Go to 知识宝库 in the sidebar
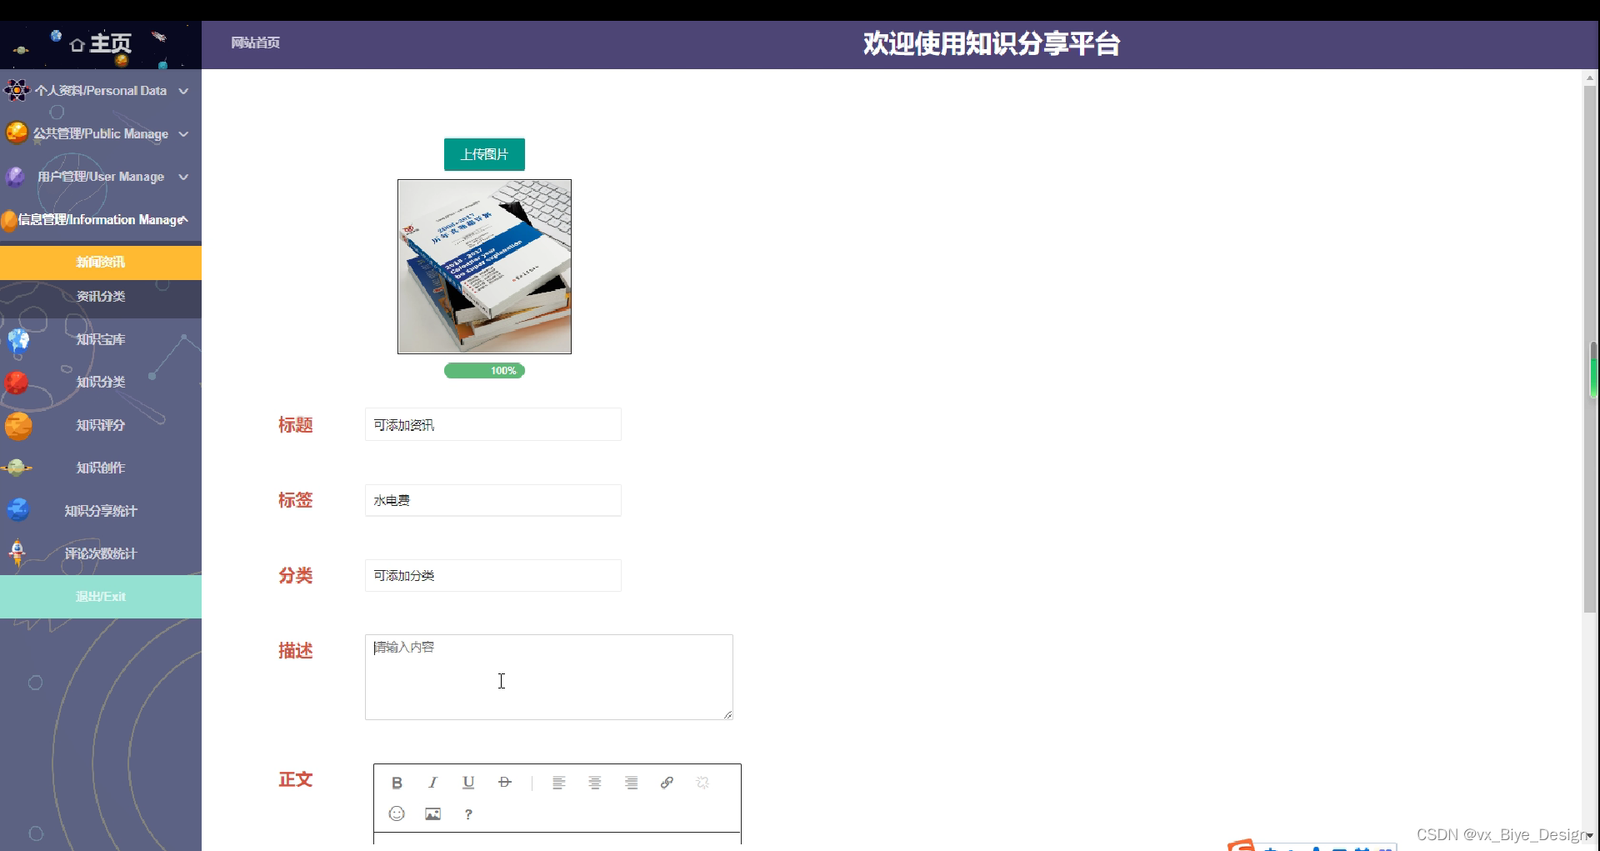1600x851 pixels. [x=101, y=340]
